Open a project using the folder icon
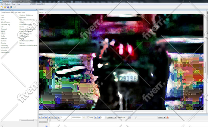The height and width of the screenshot is (127, 208). (x=5, y=7)
